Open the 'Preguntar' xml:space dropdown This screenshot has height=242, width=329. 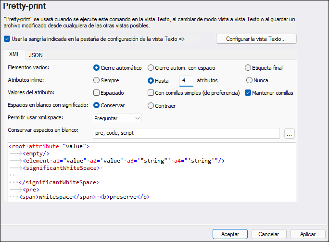tap(117, 118)
